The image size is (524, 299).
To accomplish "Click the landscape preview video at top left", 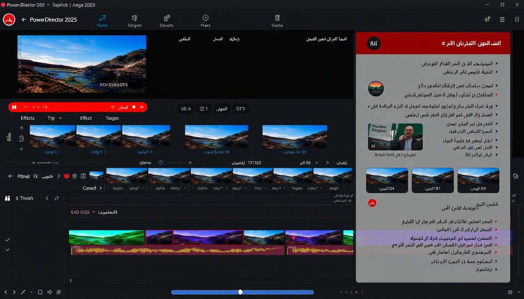I will coord(82,64).
